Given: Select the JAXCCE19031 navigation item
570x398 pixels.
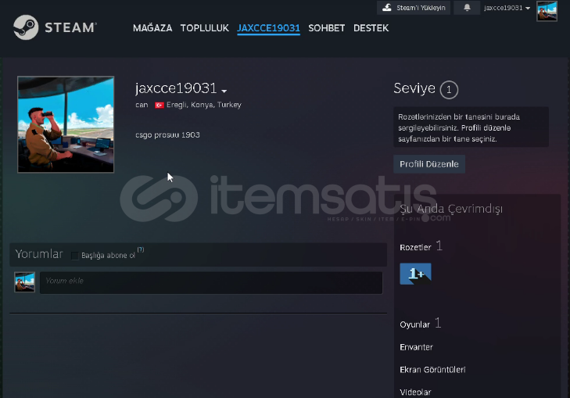Looking at the screenshot, I should 268,28.
